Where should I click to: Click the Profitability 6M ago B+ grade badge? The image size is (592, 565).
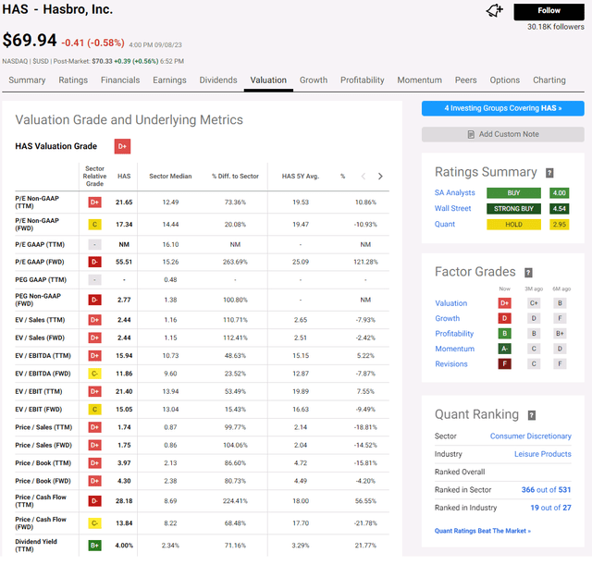(560, 333)
